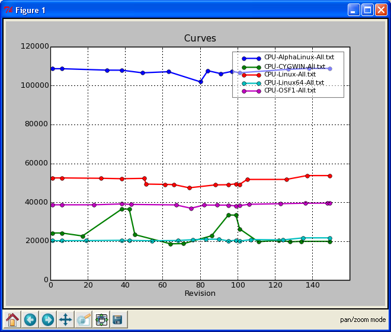391x332 pixels.
Task: Click the 100 x-axis tick label
Action: point(238,285)
